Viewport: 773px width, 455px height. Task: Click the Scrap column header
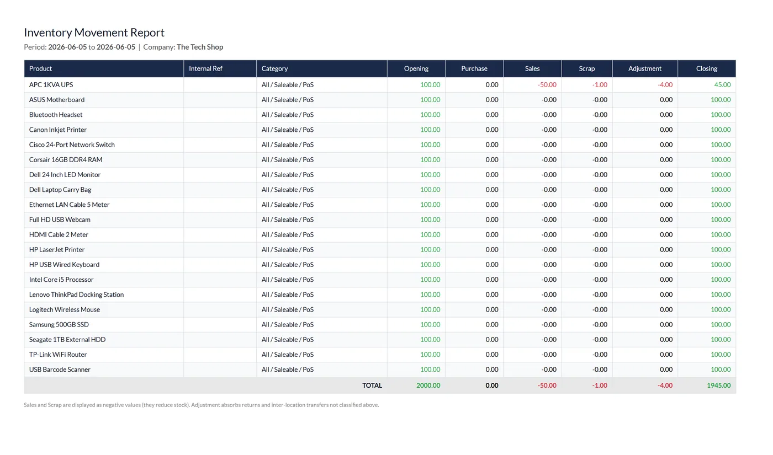point(587,68)
